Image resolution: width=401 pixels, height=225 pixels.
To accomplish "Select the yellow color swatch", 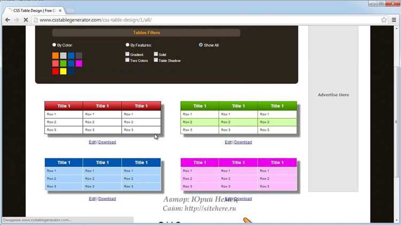I will pyautogui.click(x=63, y=71).
